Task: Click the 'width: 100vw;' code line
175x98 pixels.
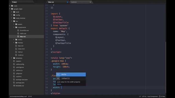Action: 61,64
